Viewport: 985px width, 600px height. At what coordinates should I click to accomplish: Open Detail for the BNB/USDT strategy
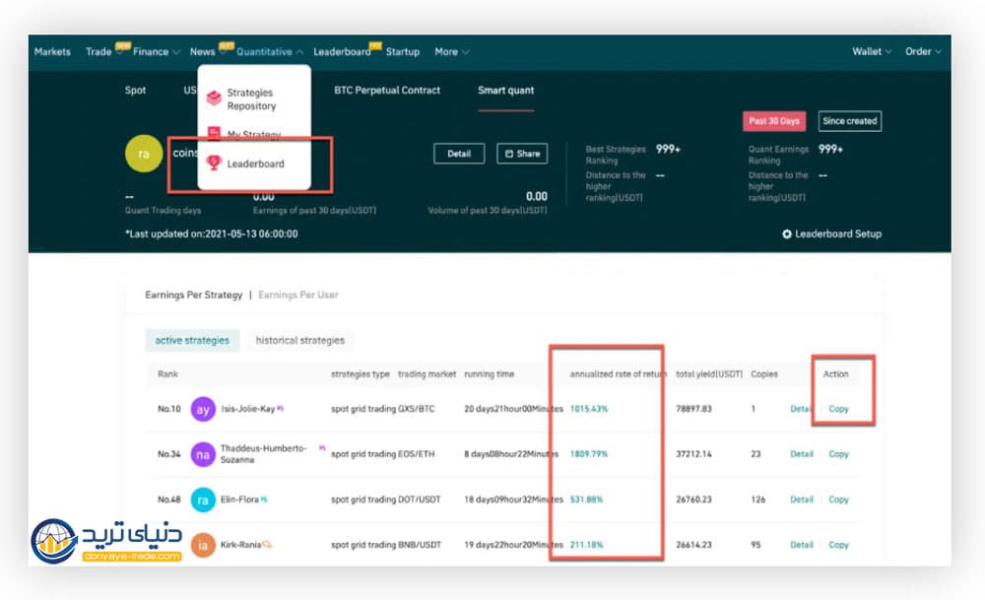(x=802, y=544)
